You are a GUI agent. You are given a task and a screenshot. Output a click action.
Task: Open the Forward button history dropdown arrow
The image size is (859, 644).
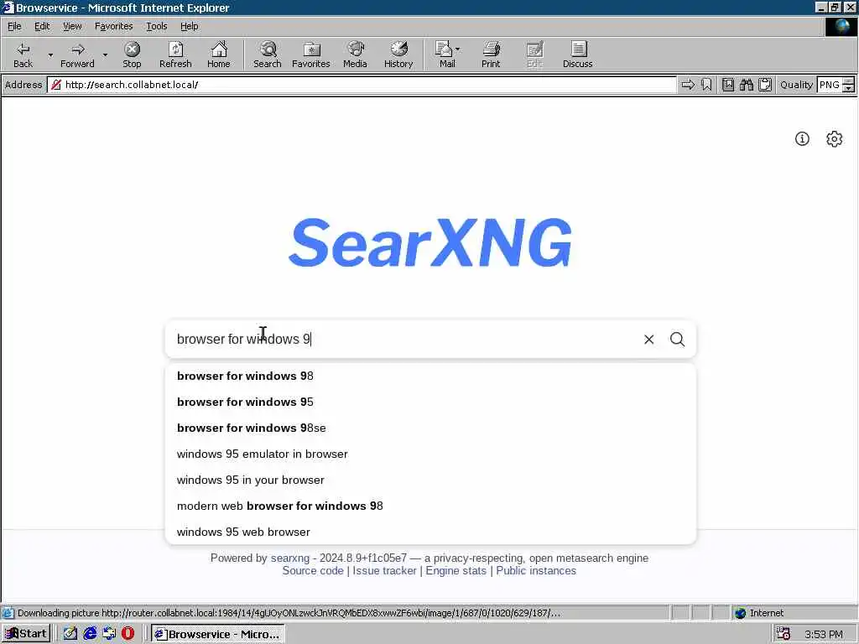coord(105,55)
